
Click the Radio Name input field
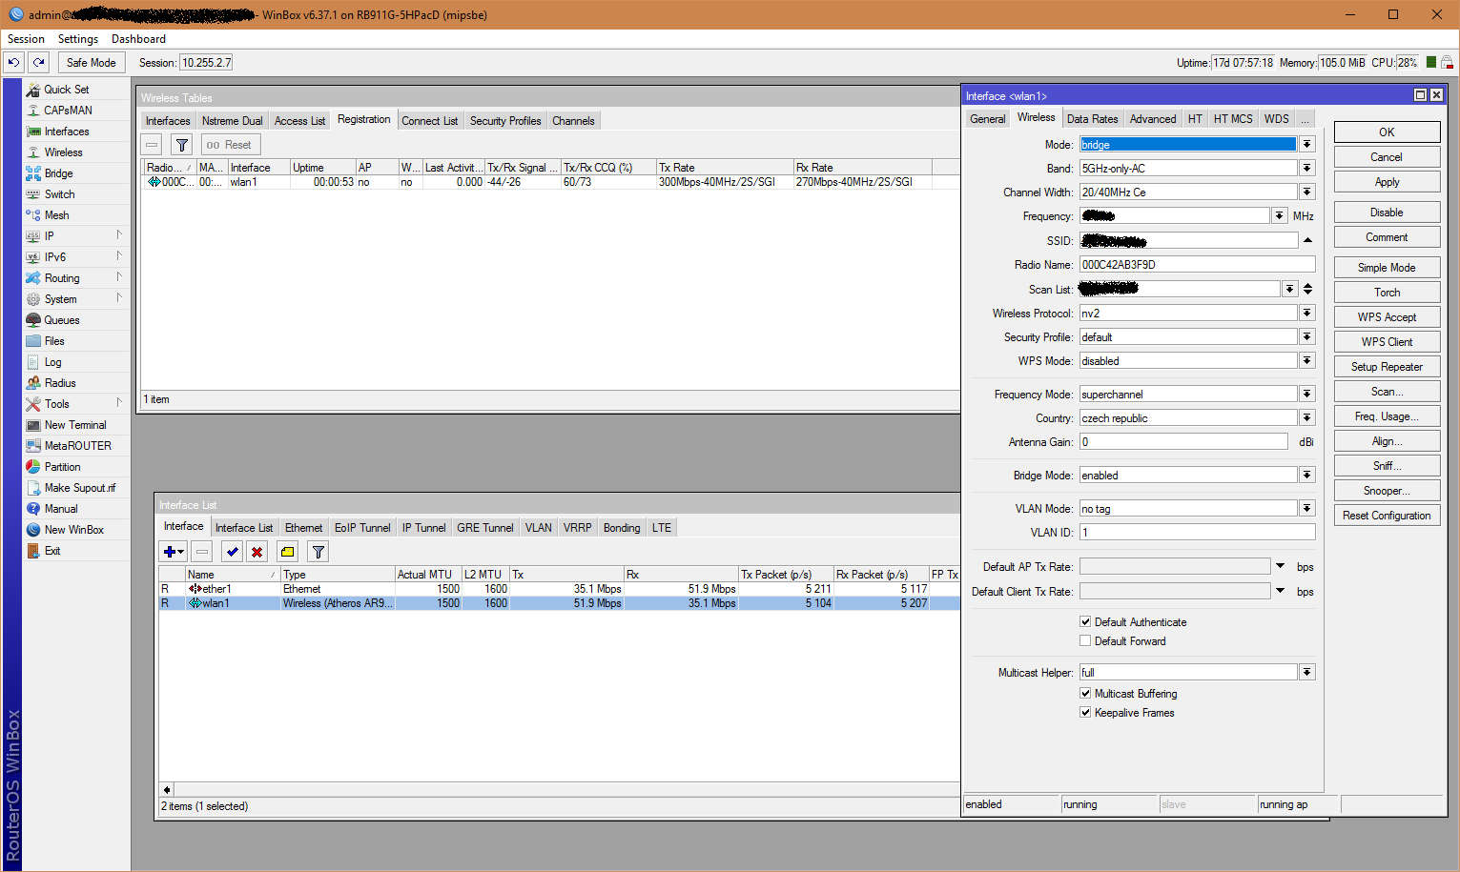tap(1197, 265)
